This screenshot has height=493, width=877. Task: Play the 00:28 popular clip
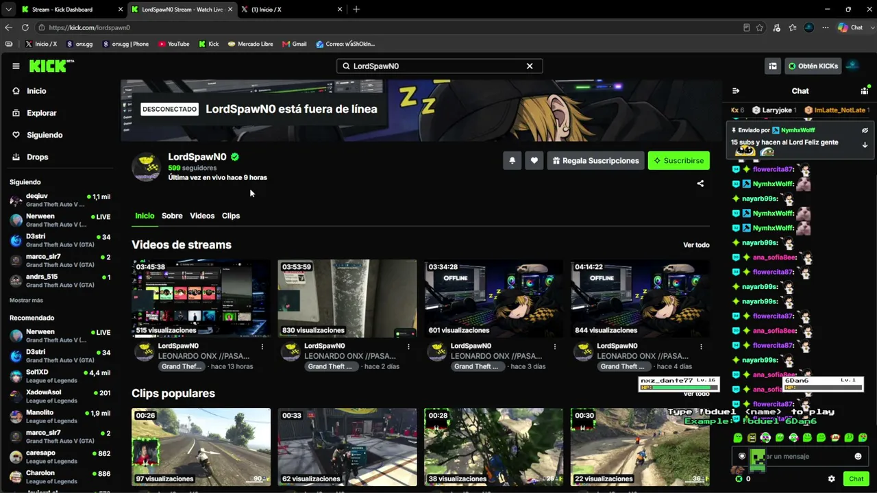pos(493,447)
